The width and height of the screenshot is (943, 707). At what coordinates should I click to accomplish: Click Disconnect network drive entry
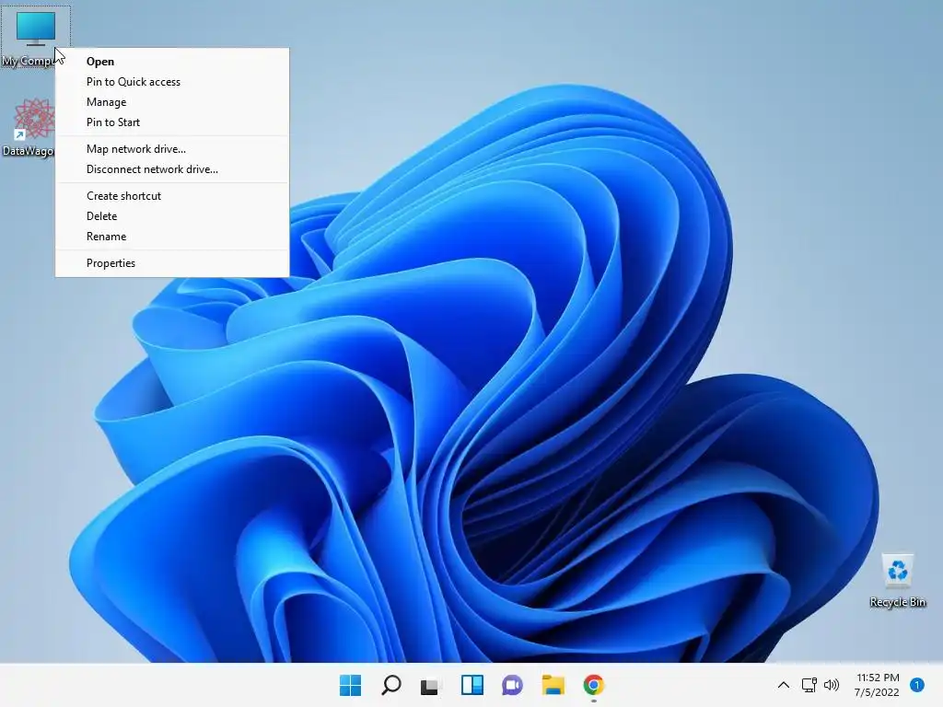(172, 169)
